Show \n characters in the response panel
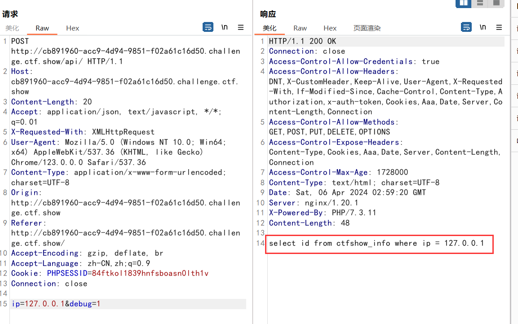 [483, 27]
